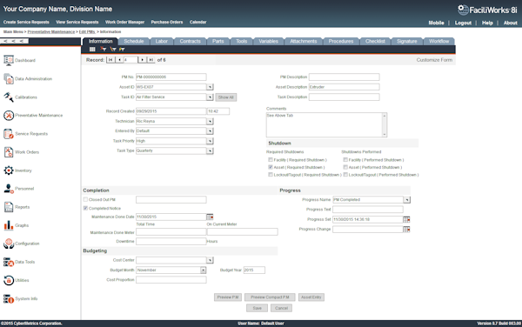Image resolution: width=522 pixels, height=327 pixels.
Task: Click the Cancel button
Action: [x=281, y=309]
